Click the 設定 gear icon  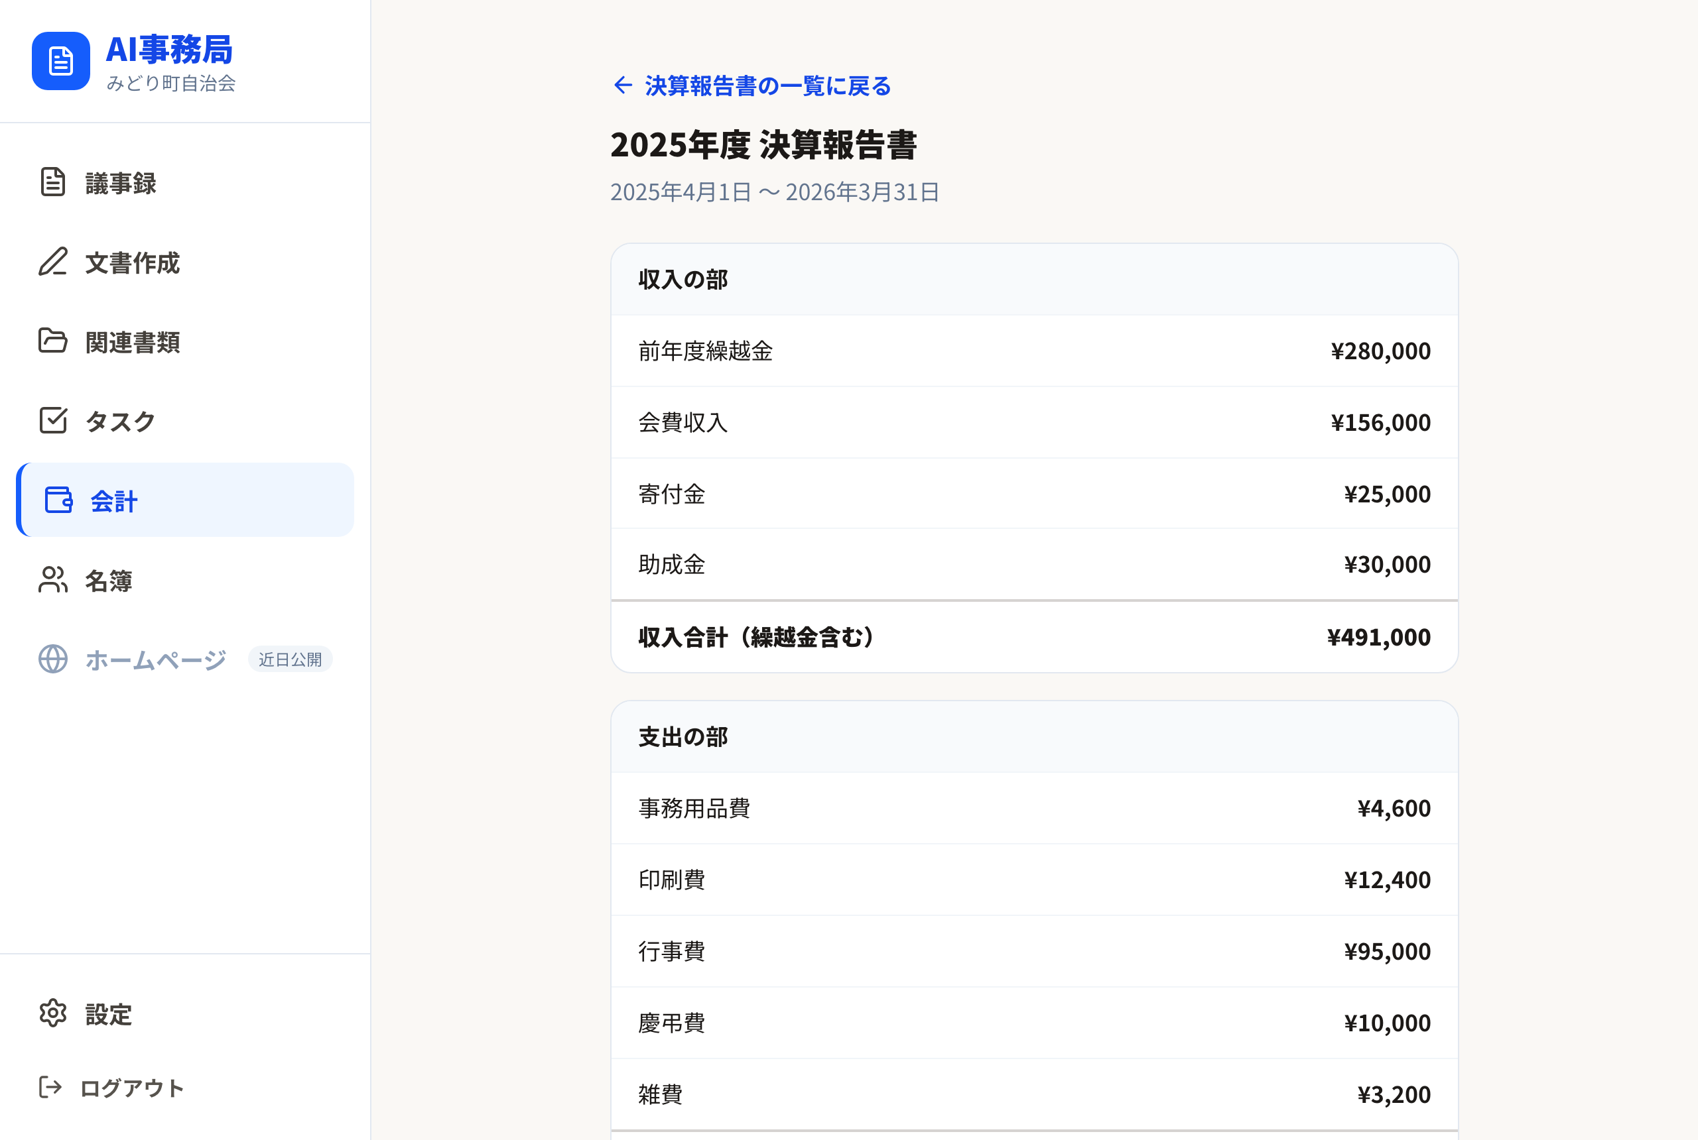click(53, 1013)
